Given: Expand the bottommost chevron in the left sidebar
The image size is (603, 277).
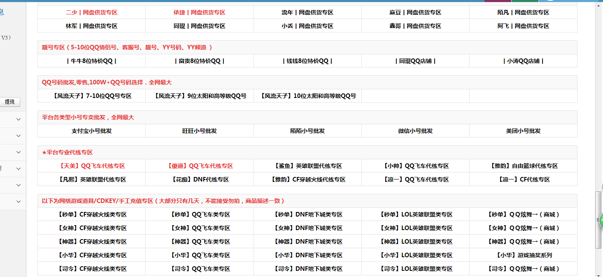Looking at the screenshot, I should [x=19, y=202].
